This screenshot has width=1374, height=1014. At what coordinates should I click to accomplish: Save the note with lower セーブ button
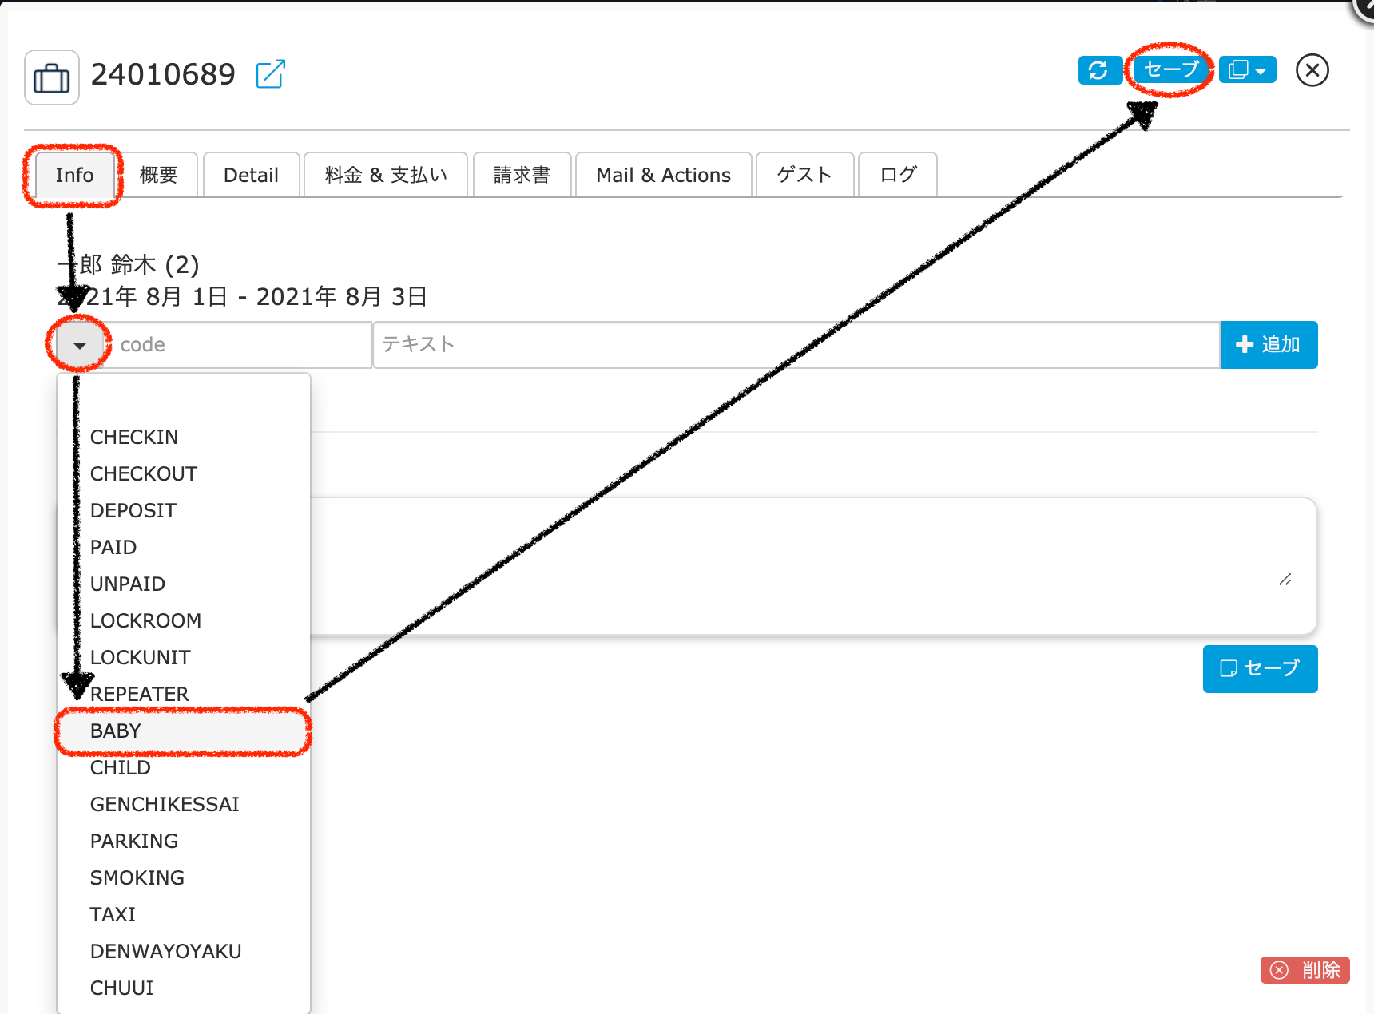1260,668
